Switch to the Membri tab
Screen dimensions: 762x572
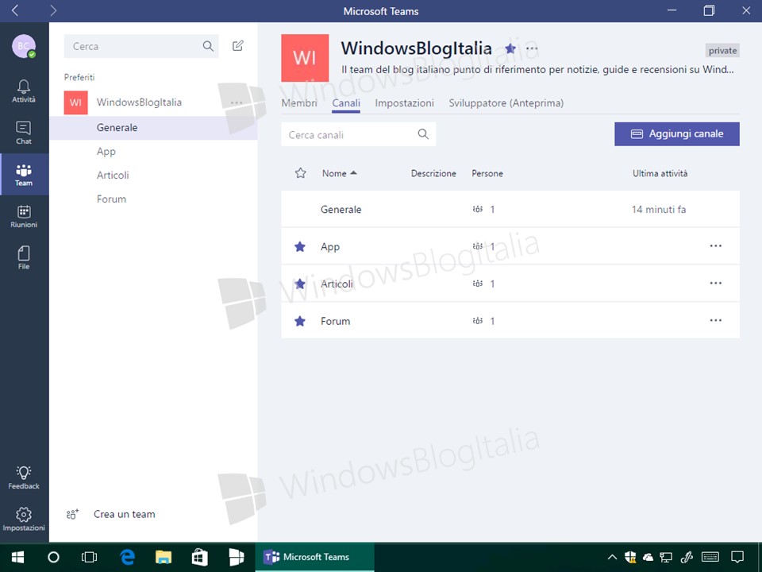(299, 103)
